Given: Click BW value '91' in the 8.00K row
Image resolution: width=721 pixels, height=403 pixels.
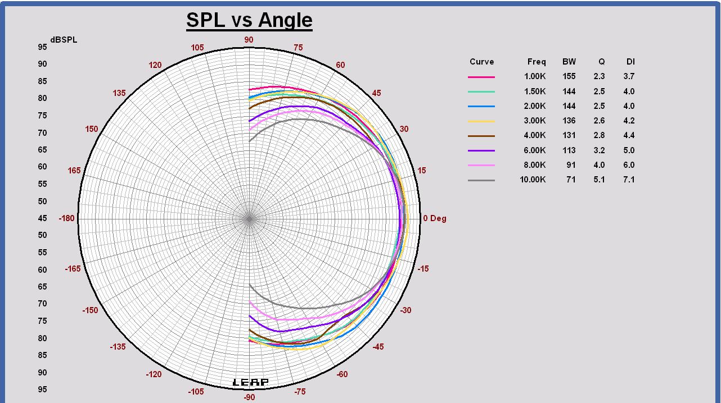Looking at the screenshot, I should tap(571, 165).
